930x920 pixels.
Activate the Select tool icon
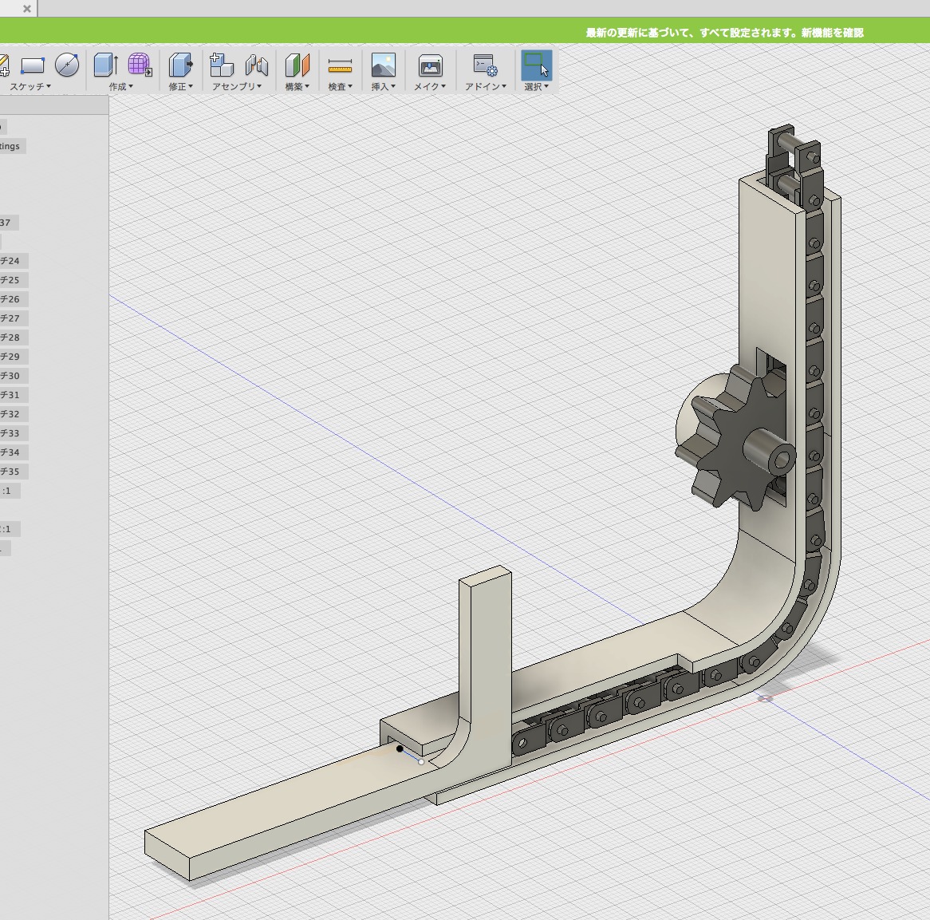tap(536, 65)
